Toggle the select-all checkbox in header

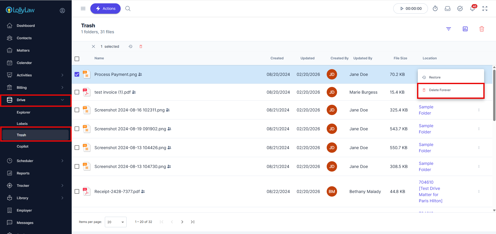(x=77, y=59)
